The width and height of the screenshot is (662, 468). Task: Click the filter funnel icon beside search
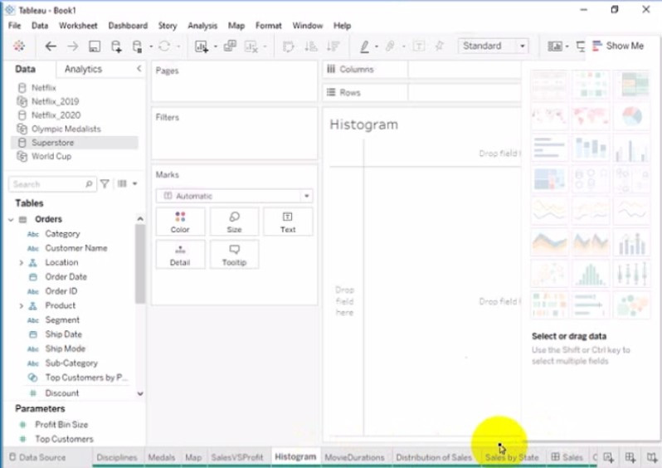(x=105, y=183)
